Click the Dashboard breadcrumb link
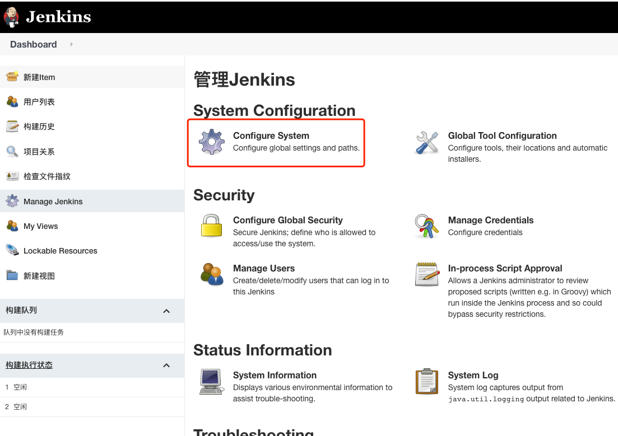The height and width of the screenshot is (436, 618). (34, 44)
